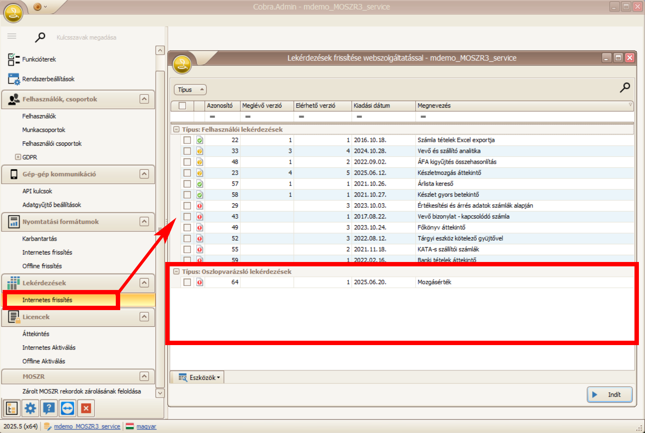Click the blue circular connection icon
Screen dimensions: 645x433
pyautogui.click(x=68, y=409)
